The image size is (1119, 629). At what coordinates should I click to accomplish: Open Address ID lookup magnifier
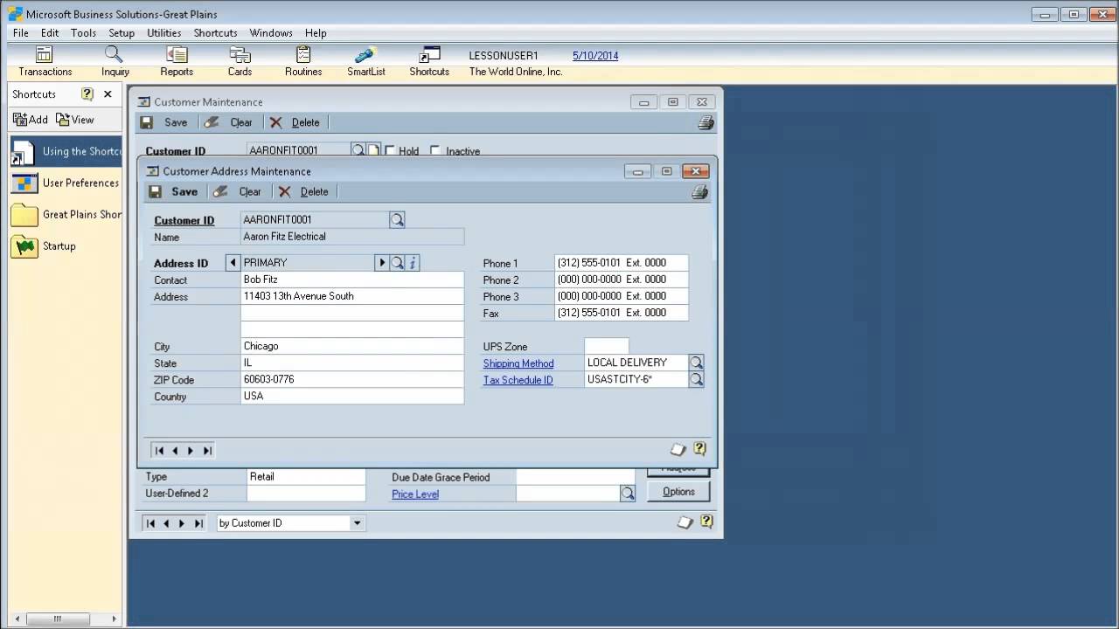(x=397, y=262)
